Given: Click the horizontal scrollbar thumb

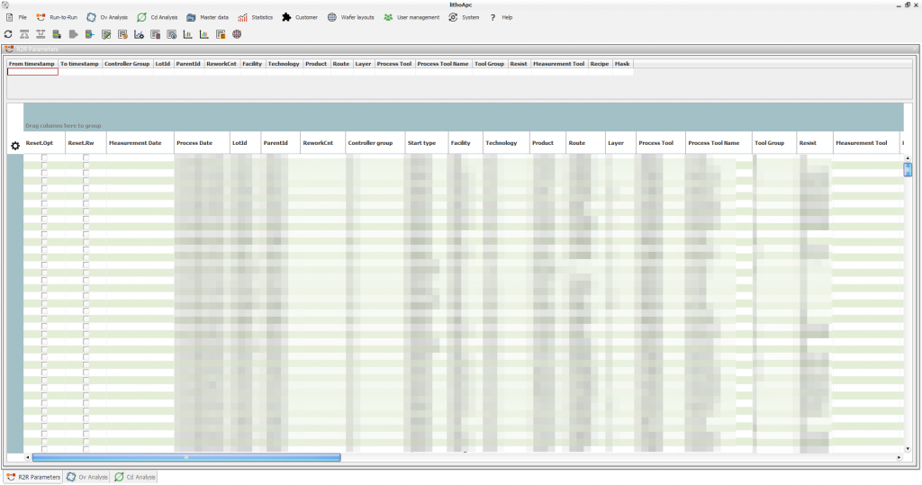Looking at the screenshot, I should [186, 457].
